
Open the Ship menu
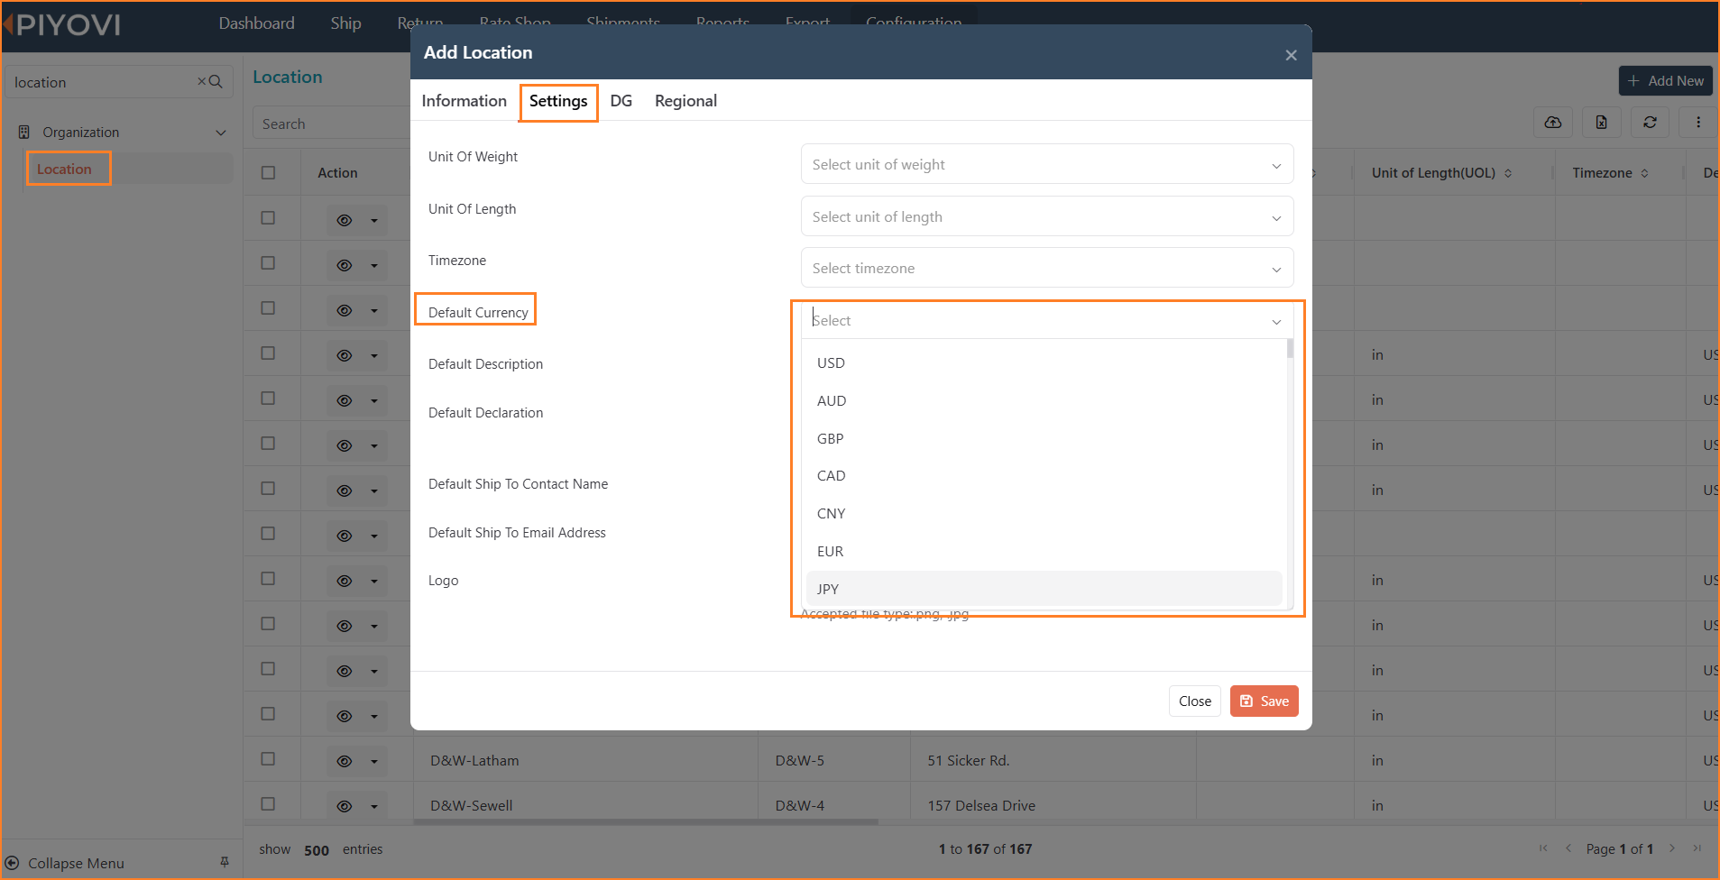pos(345,23)
